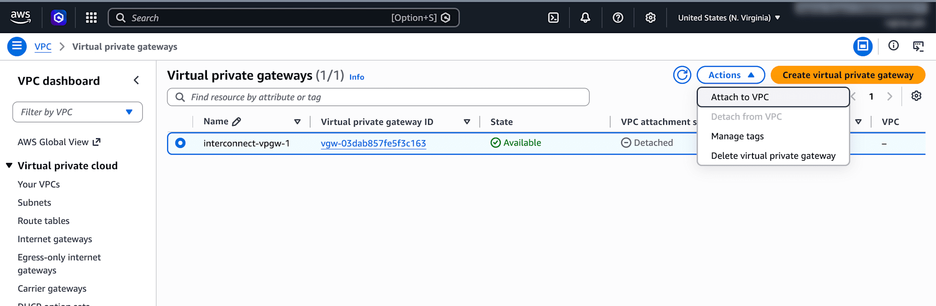Sort by the Name column arrow

point(297,121)
